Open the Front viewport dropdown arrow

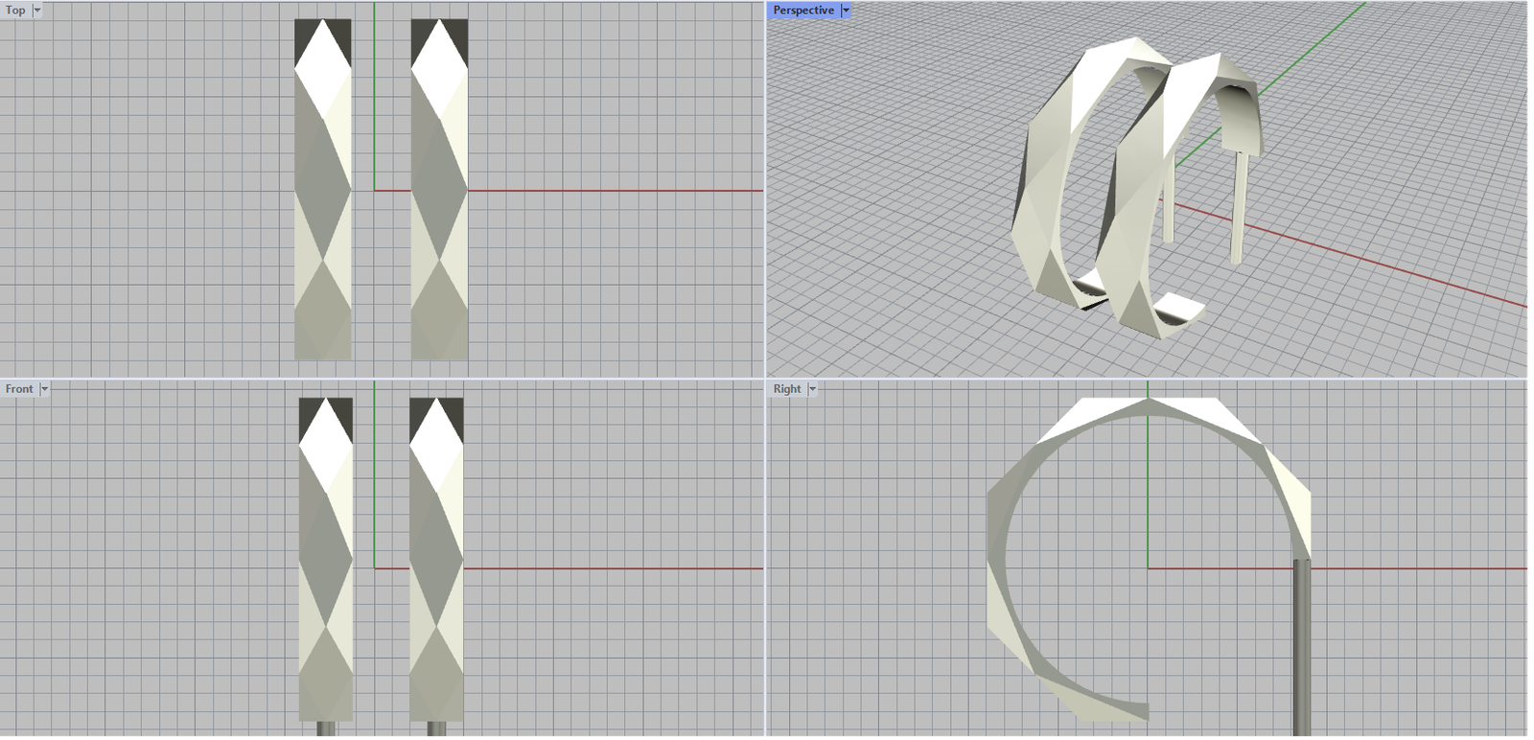click(44, 389)
